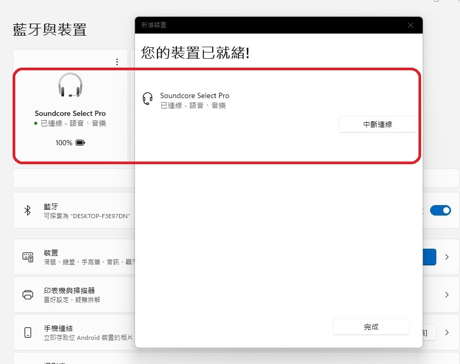Click the 中斷連線 button
This screenshot has height=364, width=460.
pos(377,124)
